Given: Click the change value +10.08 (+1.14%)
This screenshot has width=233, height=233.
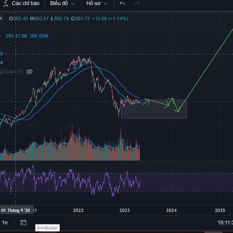Looking at the screenshot, I should pyautogui.click(x=110, y=19).
